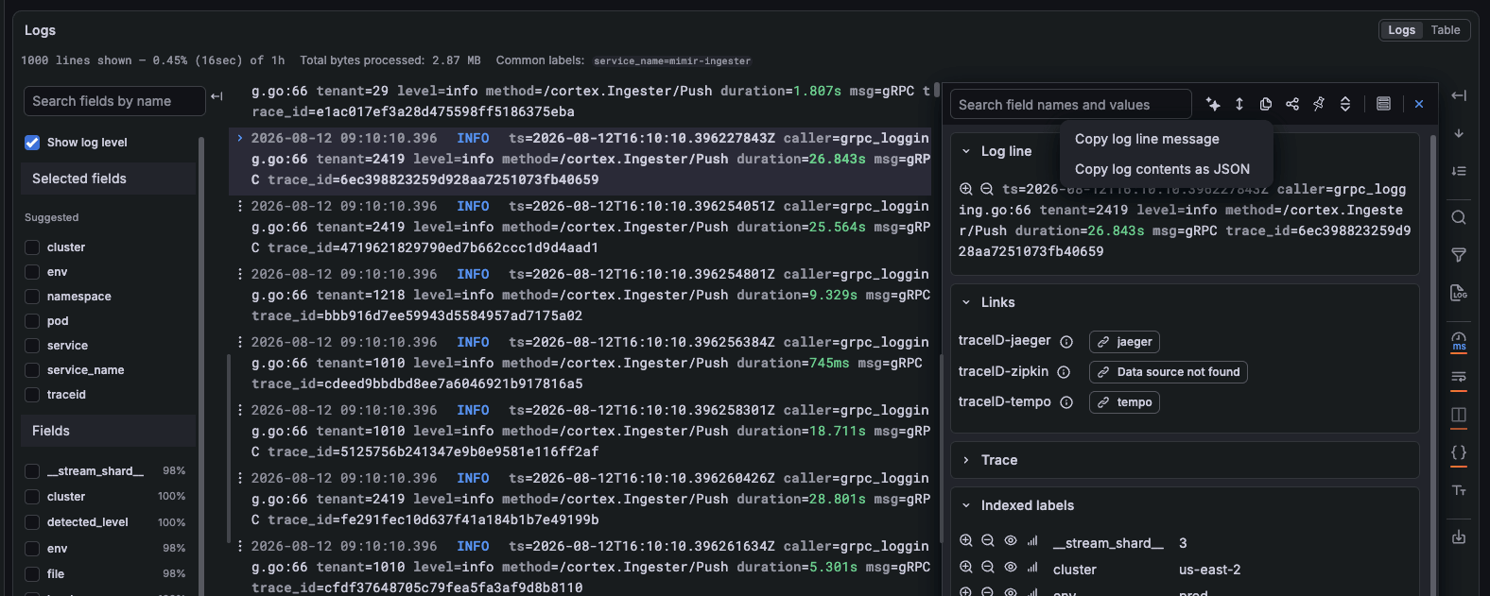Toggle the curly braces JSON icon
Viewport: 1490px width, 596px height.
click(1459, 452)
